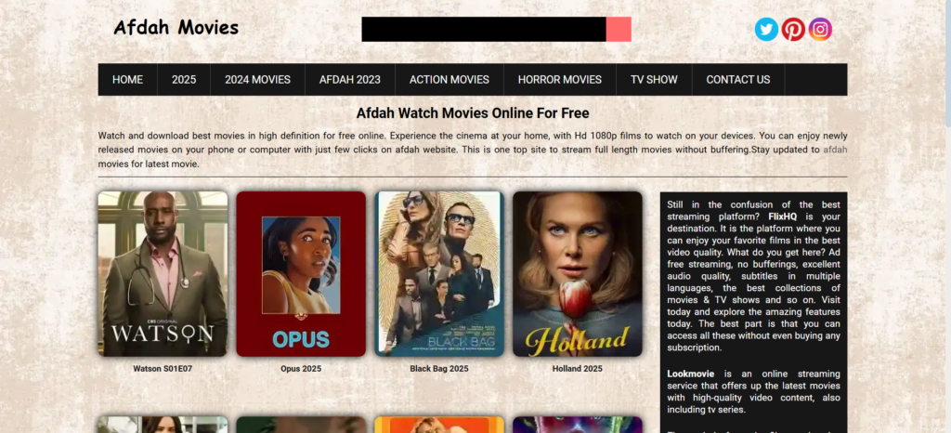The image size is (951, 433).
Task: Open the Twitter social icon
Action: 766,29
